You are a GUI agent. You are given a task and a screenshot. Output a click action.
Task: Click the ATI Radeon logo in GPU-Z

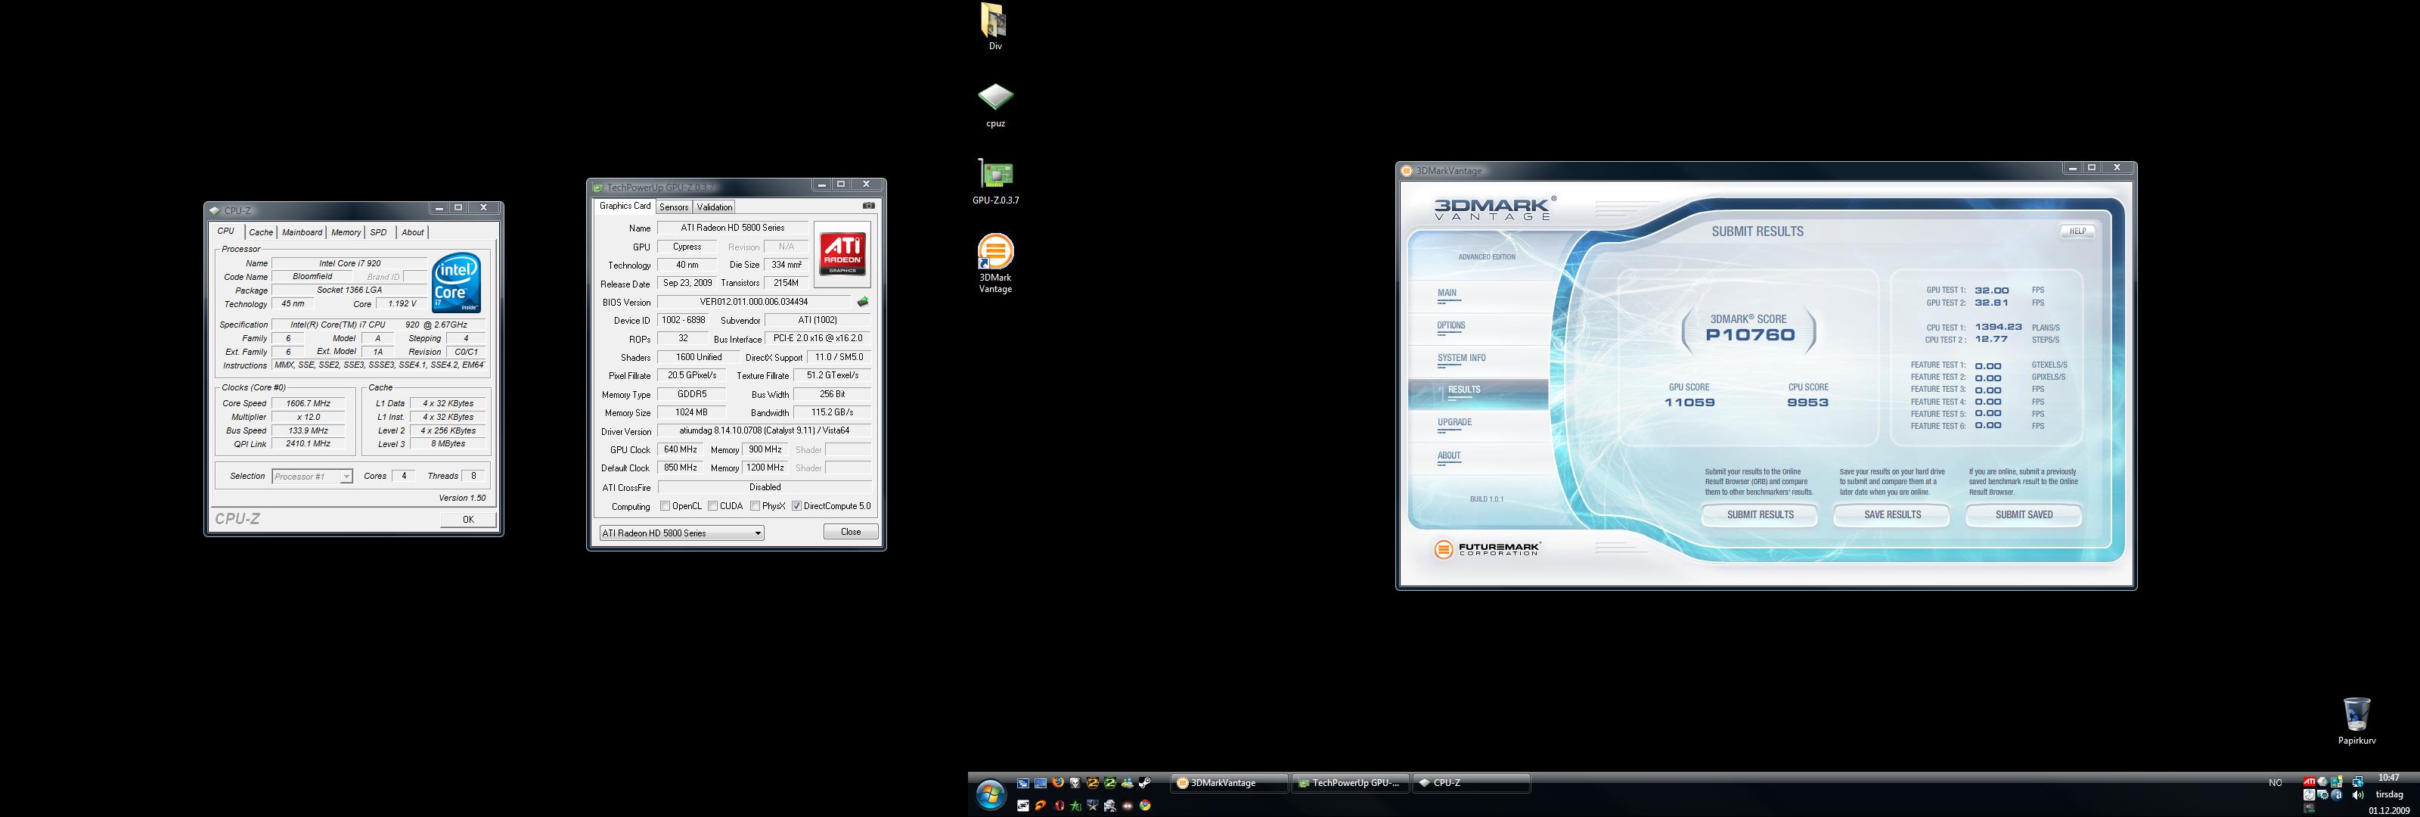[x=842, y=254]
